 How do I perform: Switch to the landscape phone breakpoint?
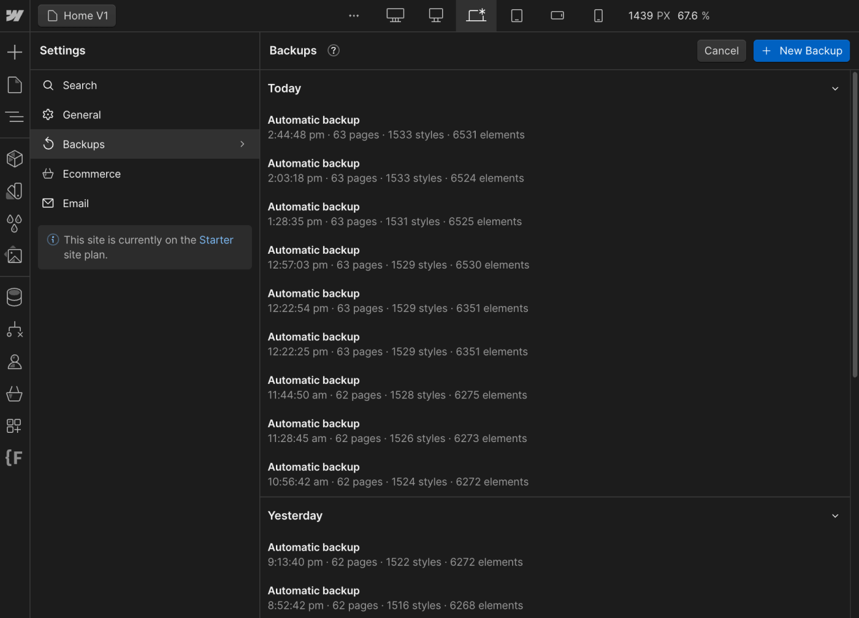pos(557,15)
